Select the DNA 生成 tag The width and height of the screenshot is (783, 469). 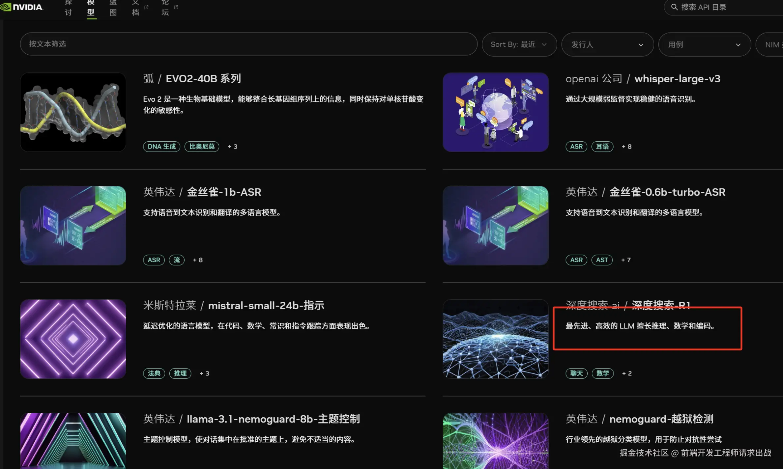161,147
